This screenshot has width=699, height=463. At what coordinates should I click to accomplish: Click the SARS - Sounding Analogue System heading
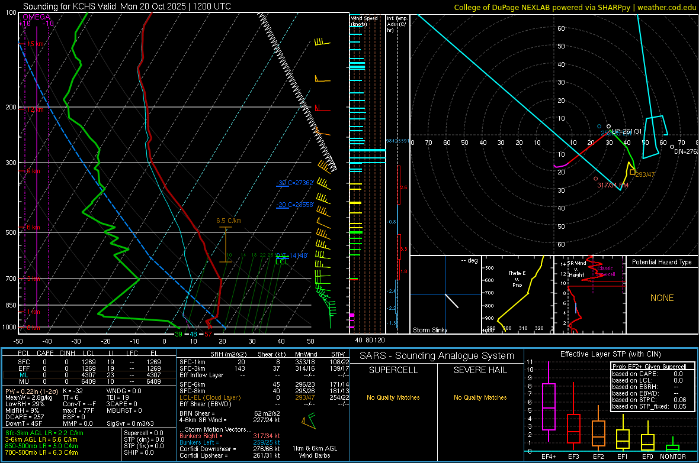[x=437, y=355]
